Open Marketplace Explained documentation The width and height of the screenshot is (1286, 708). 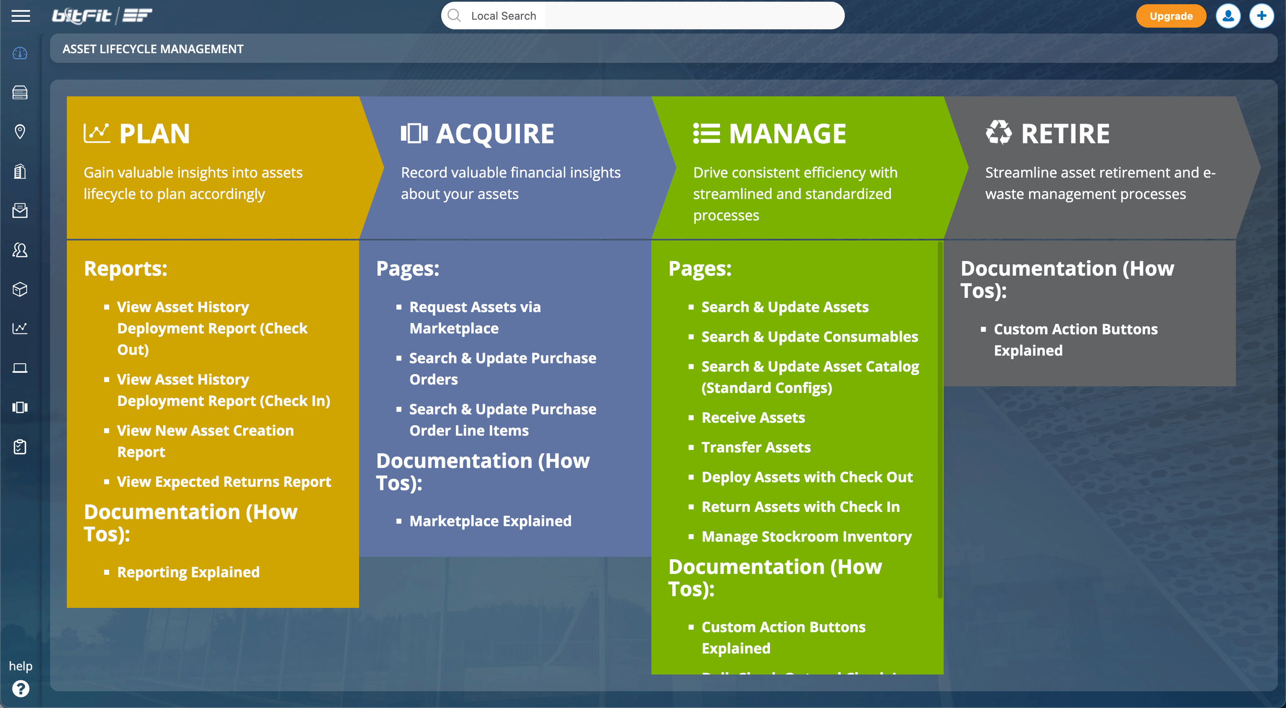pos(490,521)
